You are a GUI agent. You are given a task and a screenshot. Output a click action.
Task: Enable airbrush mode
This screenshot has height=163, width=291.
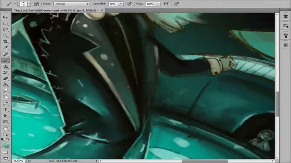tap(166, 4)
